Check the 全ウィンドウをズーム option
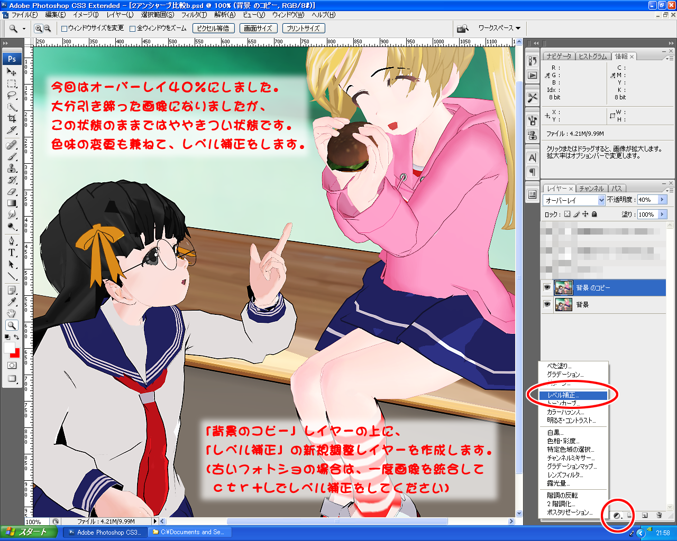Screen dimensions: 677x541 click(x=133, y=29)
